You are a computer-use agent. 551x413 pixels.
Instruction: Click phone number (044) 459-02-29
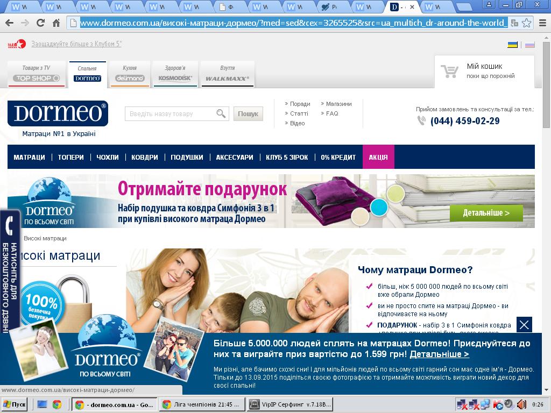click(465, 121)
